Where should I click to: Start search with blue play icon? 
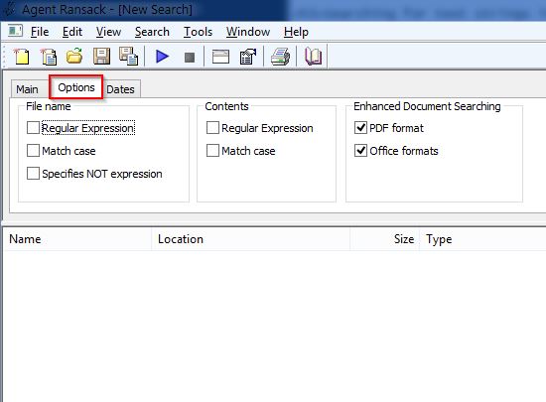coord(162,57)
